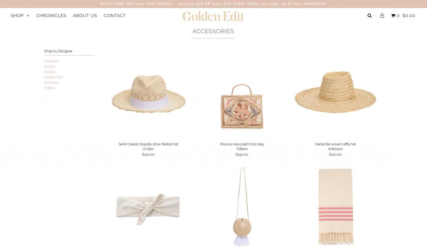Viewport: 427px width, 250px height.
Task: Filter by Artesano designer
Action: coord(51,61)
